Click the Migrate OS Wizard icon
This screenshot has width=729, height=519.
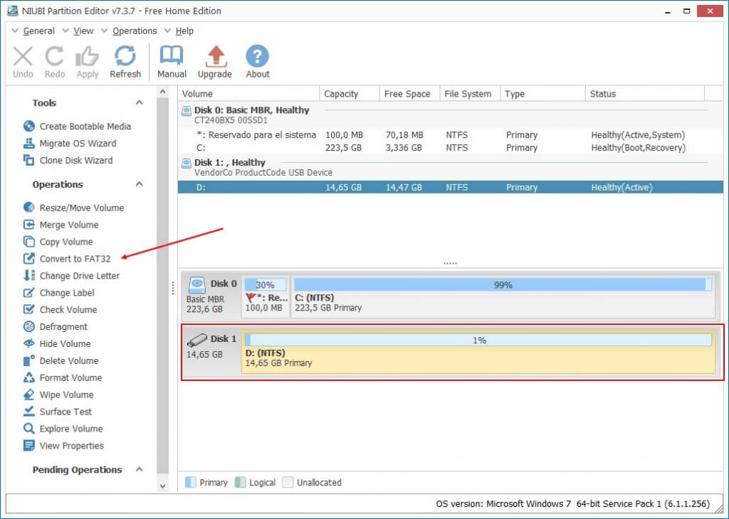[28, 143]
